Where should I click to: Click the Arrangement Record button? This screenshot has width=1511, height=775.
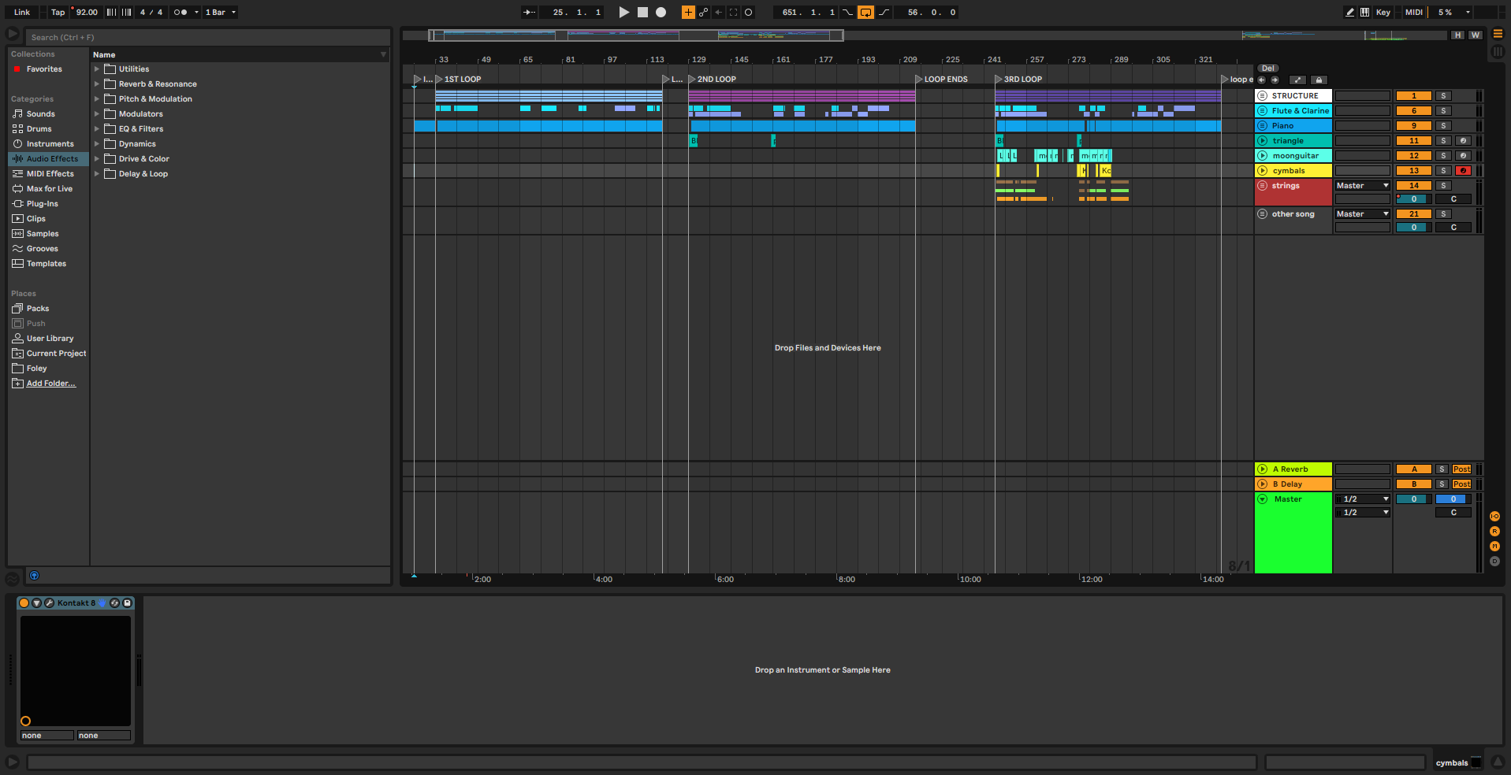tap(661, 13)
